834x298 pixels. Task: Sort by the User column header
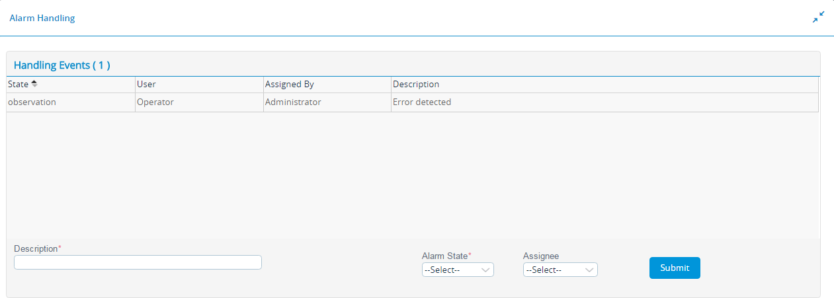pos(146,85)
